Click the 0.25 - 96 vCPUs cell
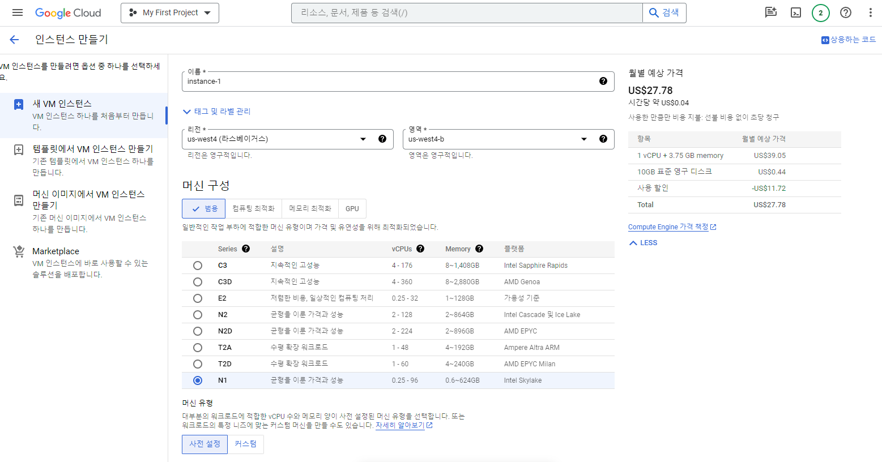Image resolution: width=882 pixels, height=462 pixels. coord(405,380)
